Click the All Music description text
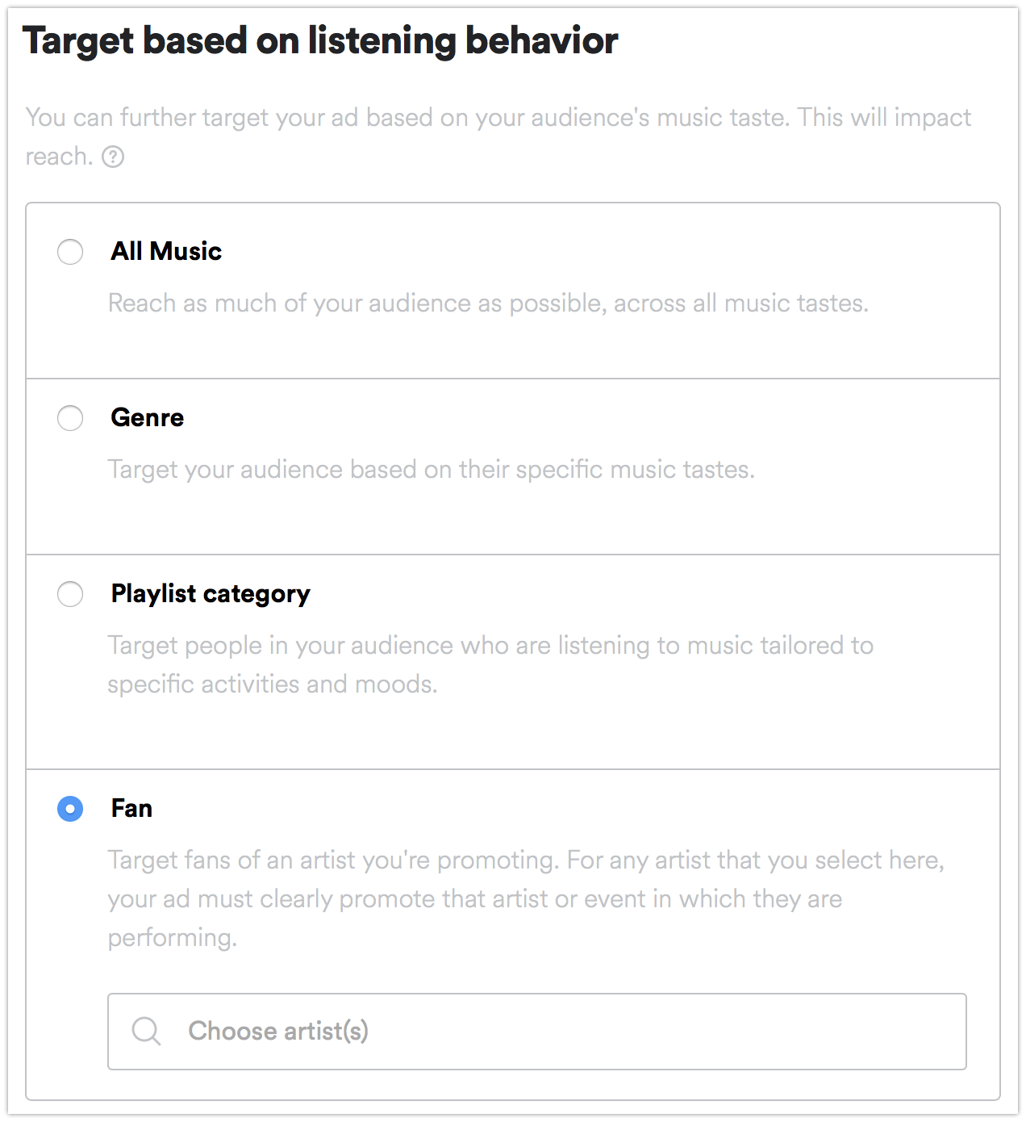 coord(488,304)
